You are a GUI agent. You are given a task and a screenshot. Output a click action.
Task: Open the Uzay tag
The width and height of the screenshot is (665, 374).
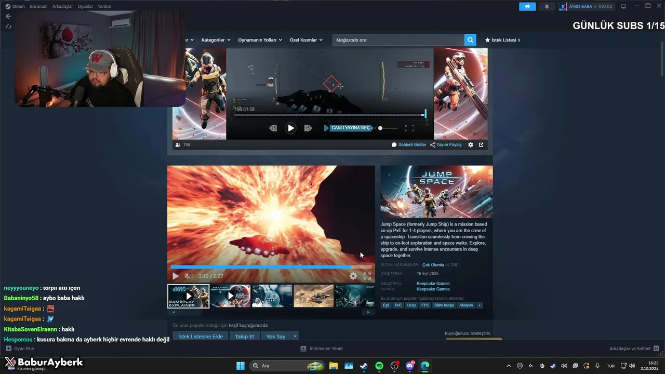point(411,305)
